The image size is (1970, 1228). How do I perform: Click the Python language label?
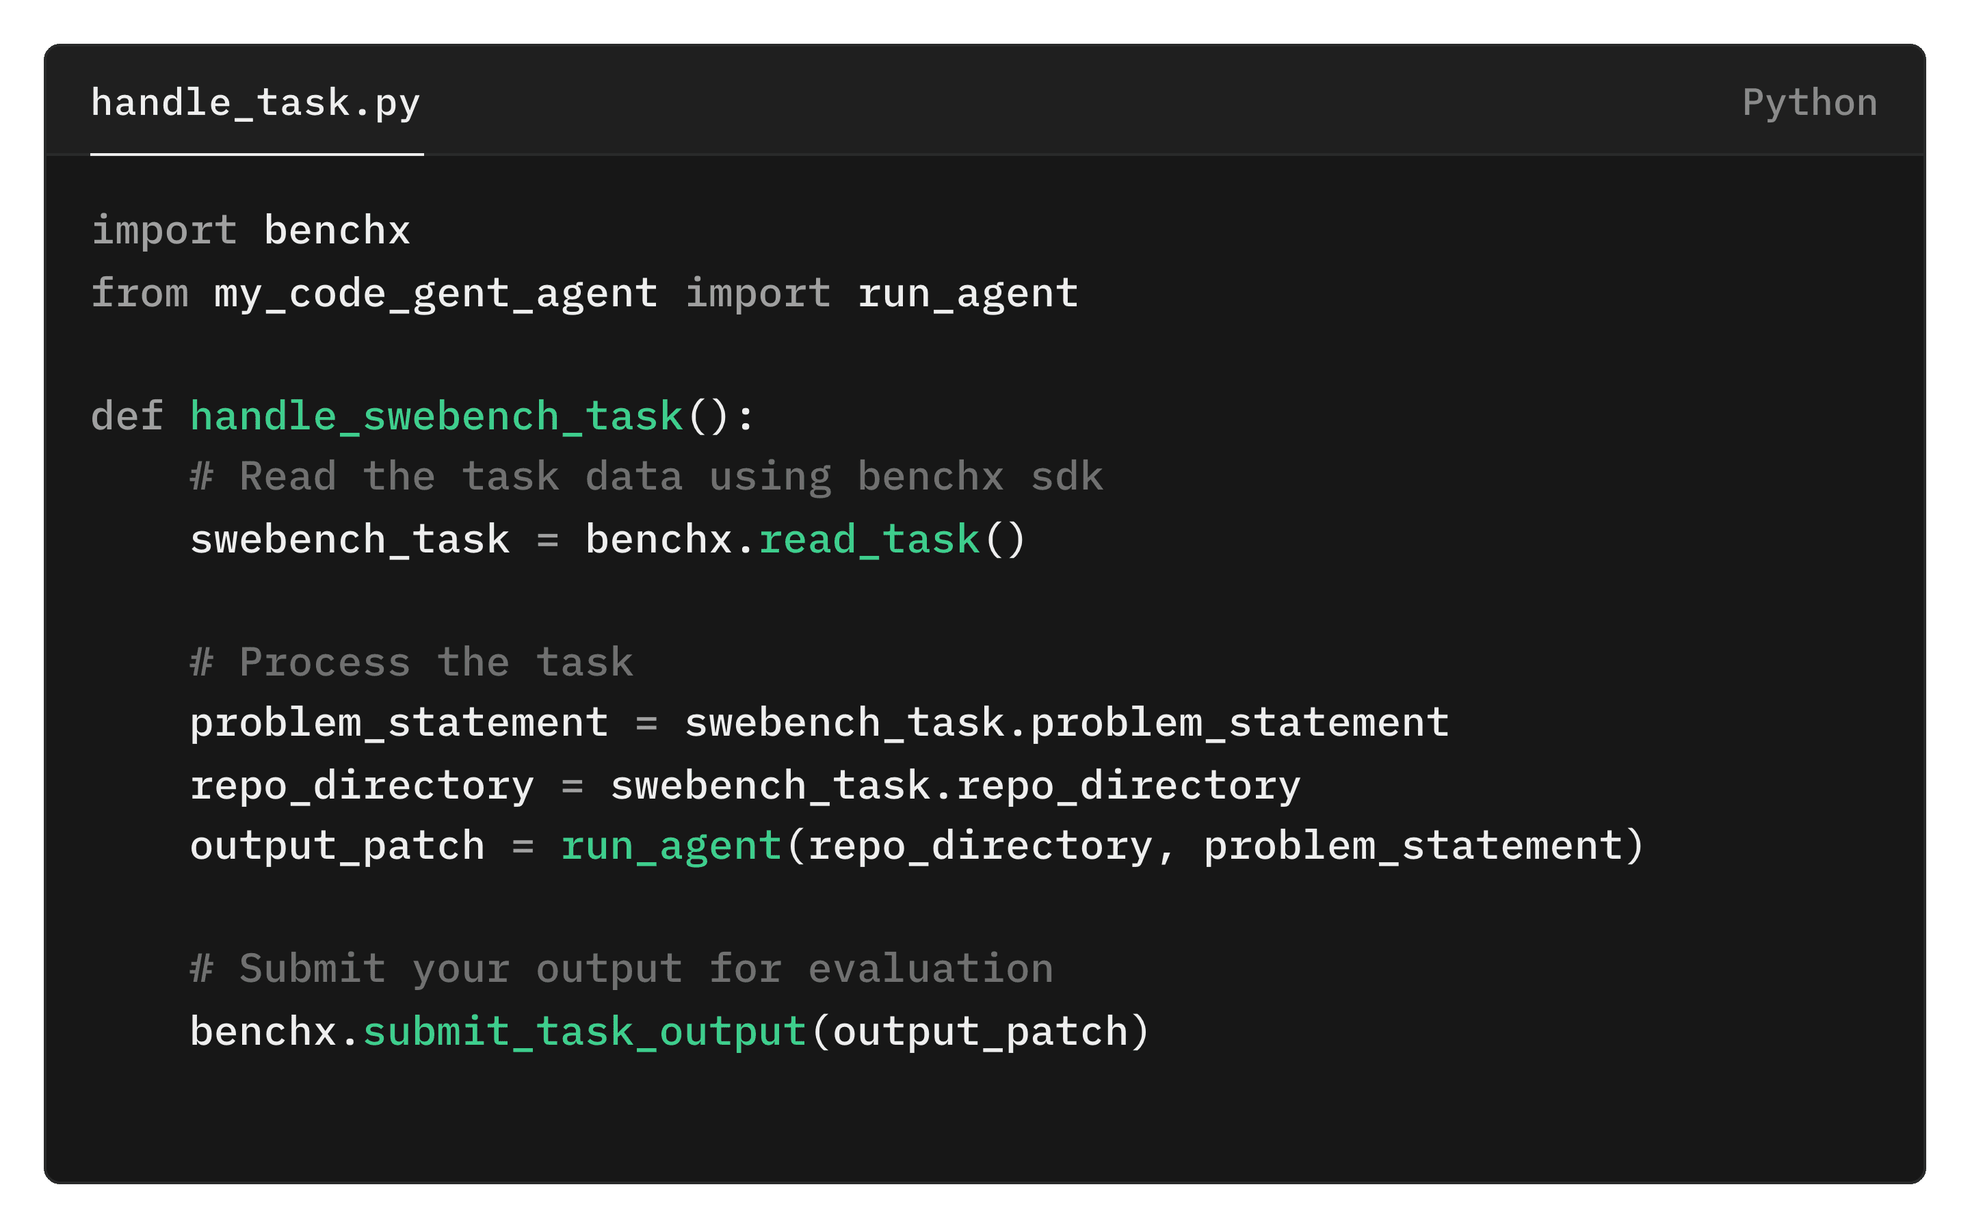click(x=1809, y=104)
